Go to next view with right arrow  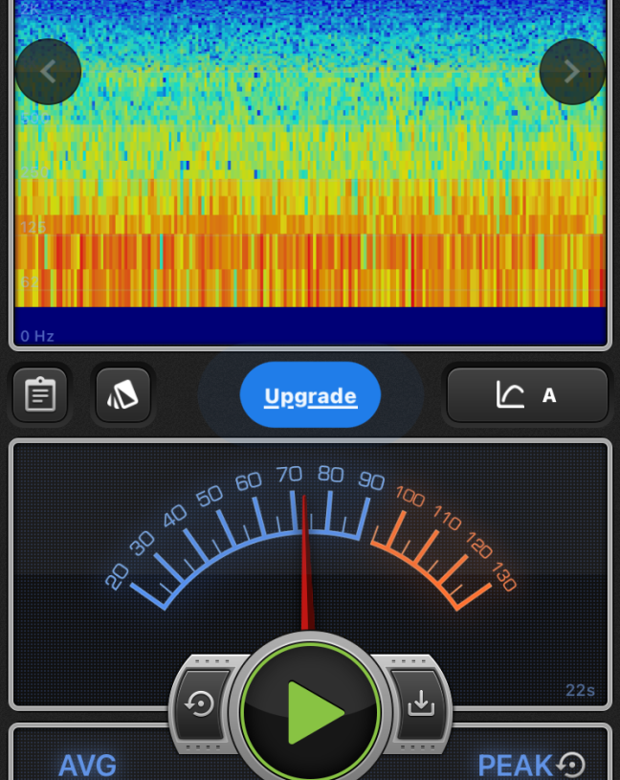click(572, 72)
